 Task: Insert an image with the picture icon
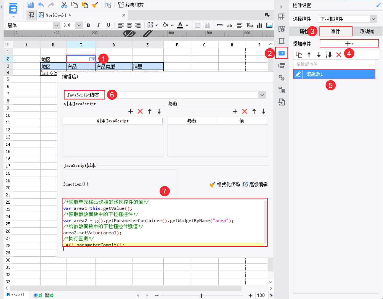[269, 25]
